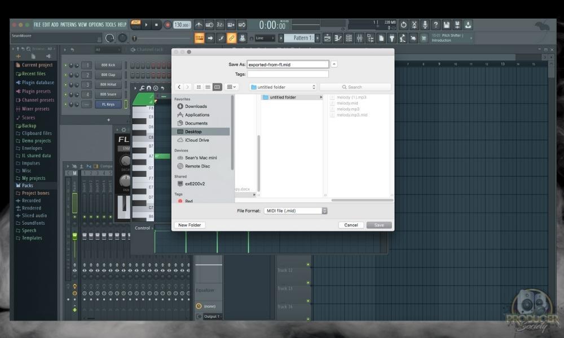Open the one-click audio recording microphone icon
Viewport: 564px width, 338px height.
425,25
